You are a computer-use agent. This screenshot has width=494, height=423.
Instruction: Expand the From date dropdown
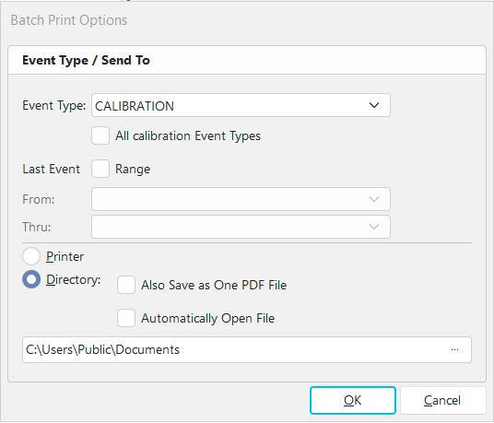[241, 199]
